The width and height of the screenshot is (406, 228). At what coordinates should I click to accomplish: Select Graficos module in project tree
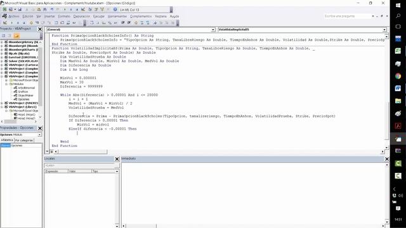coord(23,91)
